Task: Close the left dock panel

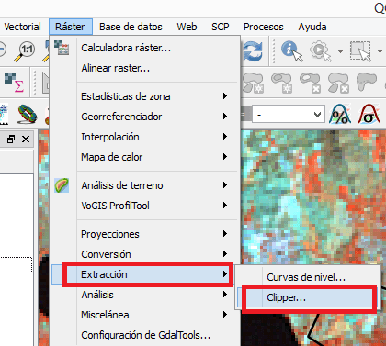Action: (26, 140)
